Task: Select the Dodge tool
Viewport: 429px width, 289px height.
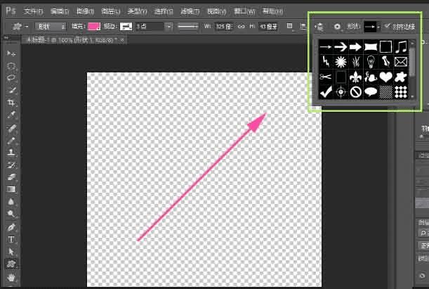Action: 11,214
